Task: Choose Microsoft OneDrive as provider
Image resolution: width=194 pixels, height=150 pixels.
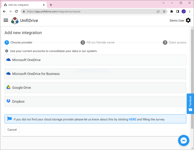Action: pos(95,60)
